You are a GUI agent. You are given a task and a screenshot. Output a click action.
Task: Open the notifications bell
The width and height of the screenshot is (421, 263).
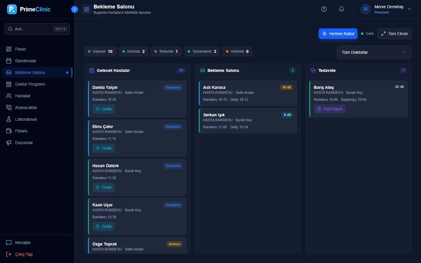(x=341, y=9)
